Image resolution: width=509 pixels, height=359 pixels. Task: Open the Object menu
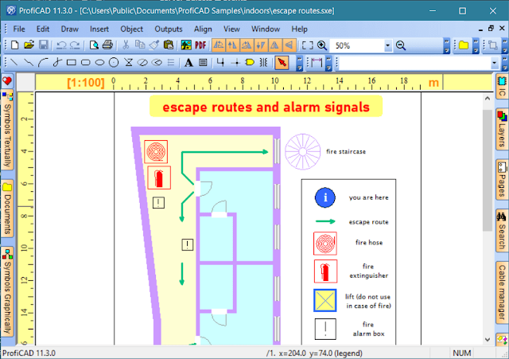pos(131,29)
